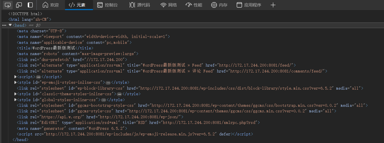
Task: Click ellipsis badge in classic-theme-styles style node
Action: [119, 94]
